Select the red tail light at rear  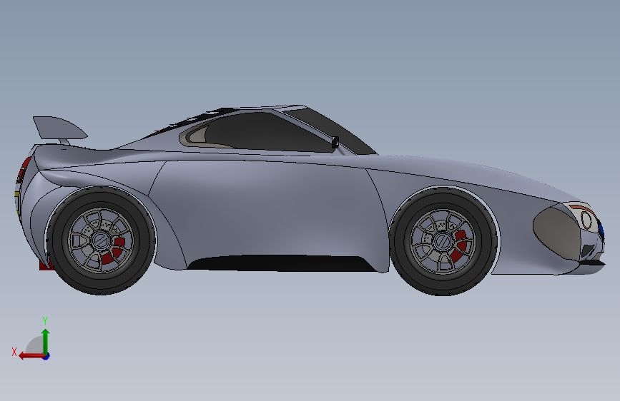tap(24, 170)
